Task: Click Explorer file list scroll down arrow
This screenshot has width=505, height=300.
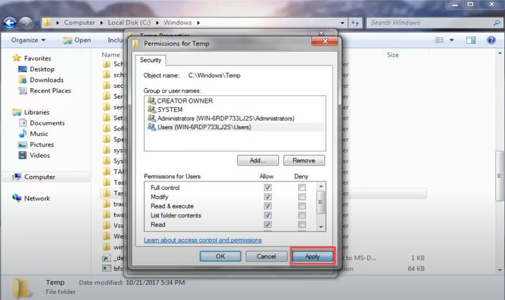Action: pos(500,270)
